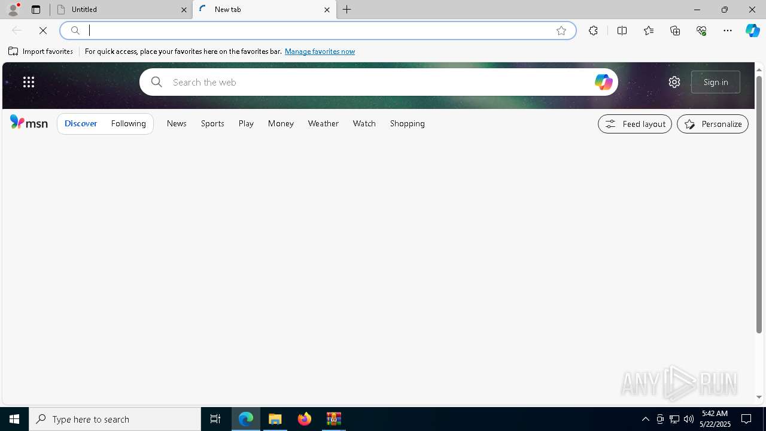Viewport: 766px width, 431px height.
Task: Open Settings and more ellipsis menu
Action: 728,31
